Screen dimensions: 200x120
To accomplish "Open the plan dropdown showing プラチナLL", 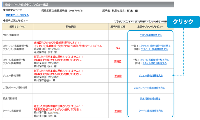I will [x=140, y=21].
